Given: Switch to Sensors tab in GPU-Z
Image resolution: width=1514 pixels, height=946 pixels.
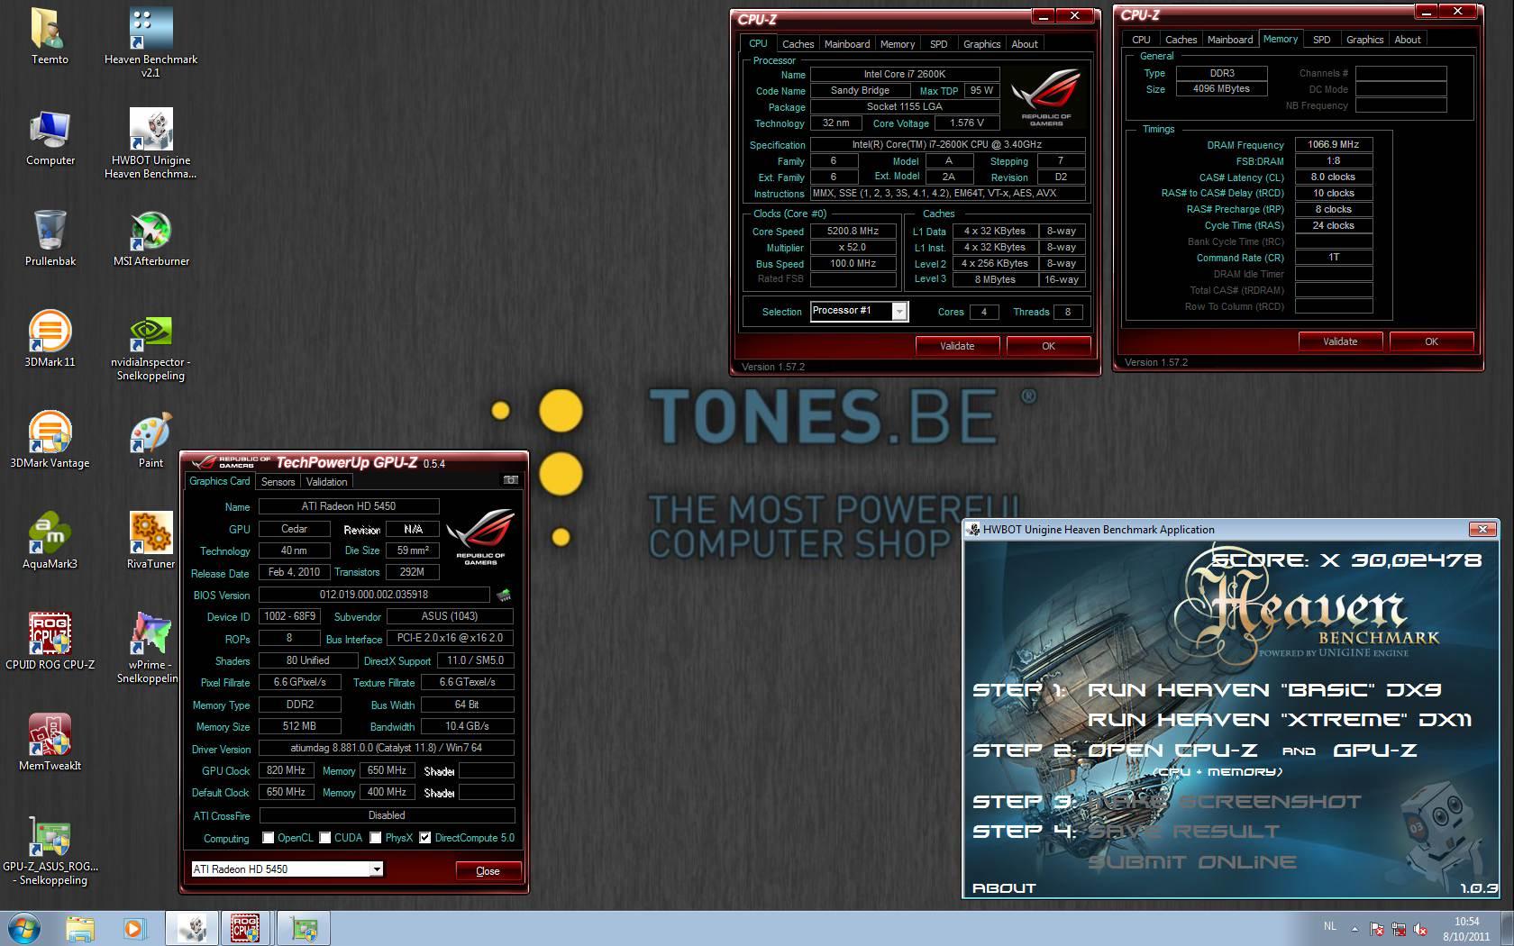Looking at the screenshot, I should coord(278,482).
